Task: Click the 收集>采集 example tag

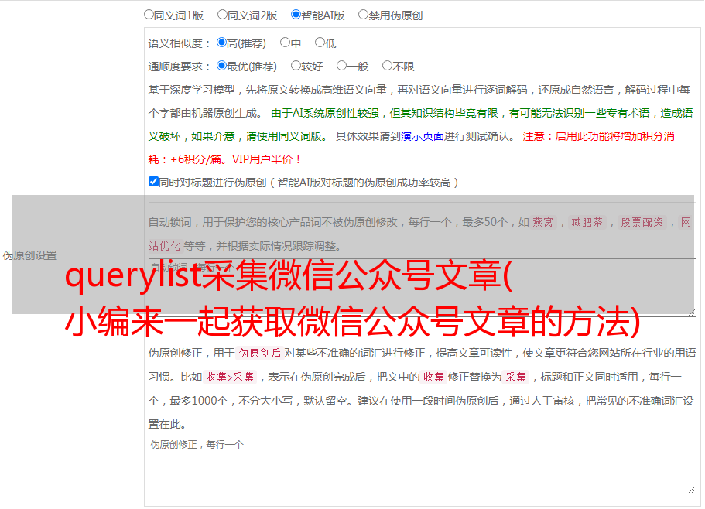Action: [230, 377]
